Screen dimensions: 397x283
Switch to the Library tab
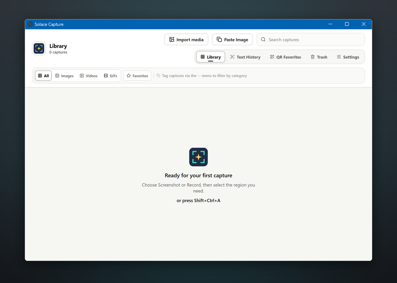[x=211, y=57]
